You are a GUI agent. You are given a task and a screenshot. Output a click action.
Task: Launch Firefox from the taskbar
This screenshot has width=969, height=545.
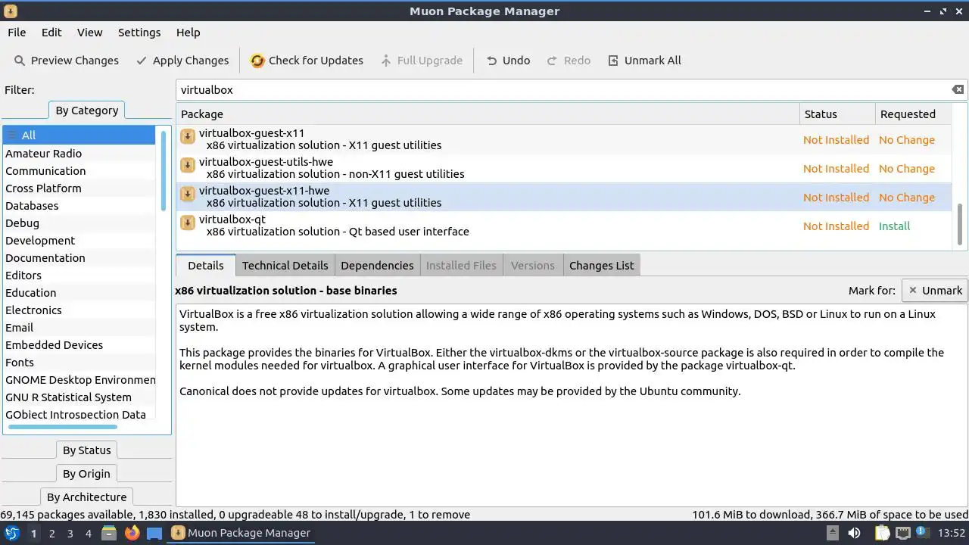tap(132, 533)
